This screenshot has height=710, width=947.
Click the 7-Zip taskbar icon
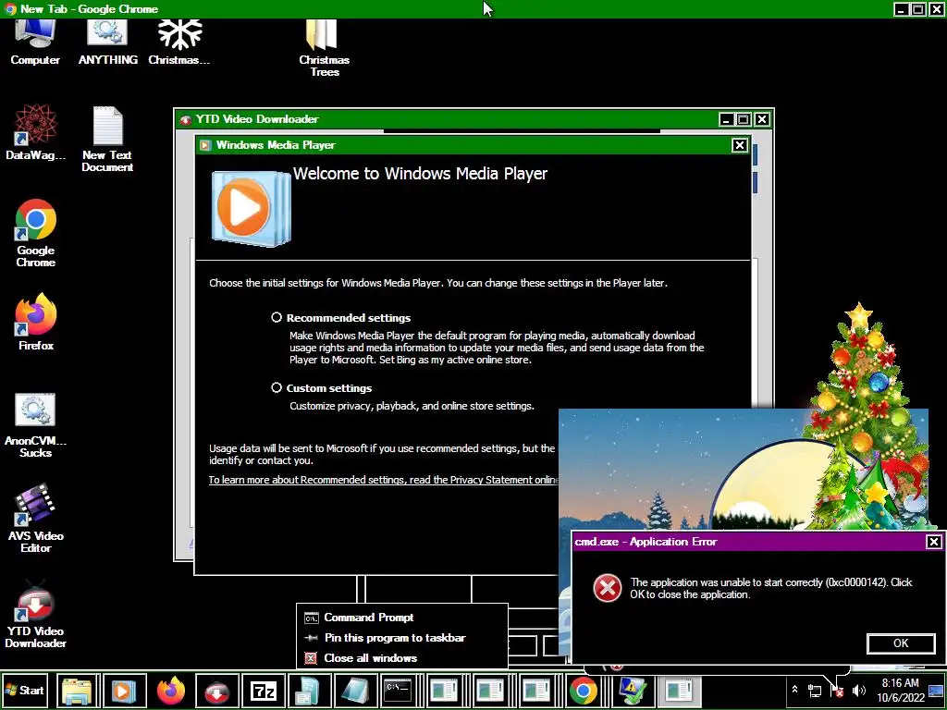point(264,691)
